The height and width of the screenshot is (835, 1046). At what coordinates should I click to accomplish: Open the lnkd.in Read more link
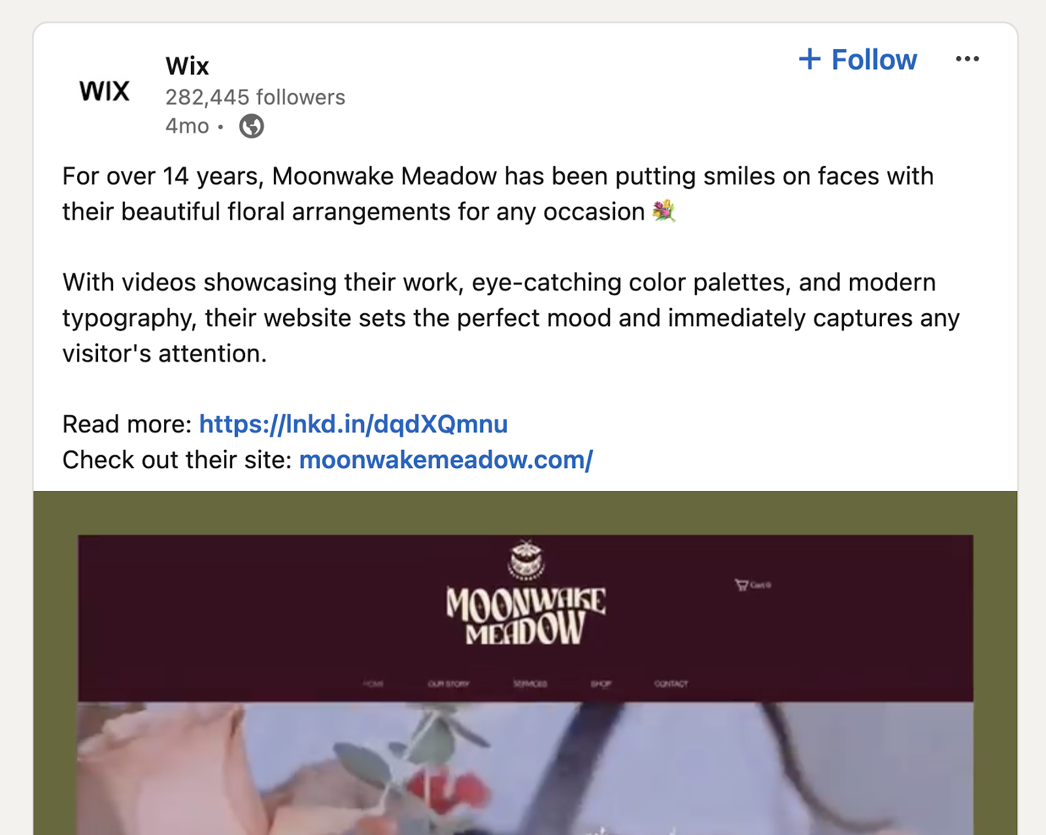point(354,424)
